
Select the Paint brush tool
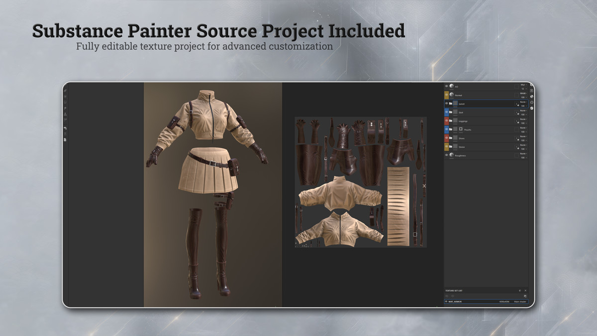coord(65,91)
